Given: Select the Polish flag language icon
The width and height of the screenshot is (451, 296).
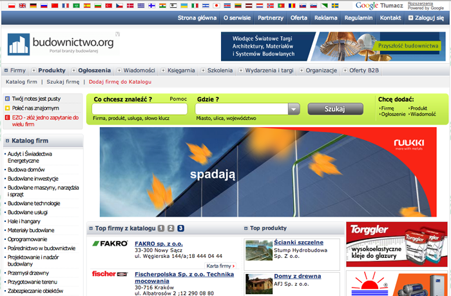Looking at the screenshot, I should (12, 5).
